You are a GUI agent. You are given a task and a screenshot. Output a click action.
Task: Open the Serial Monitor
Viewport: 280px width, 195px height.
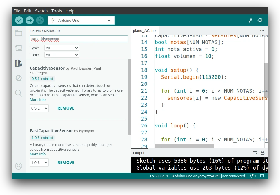click(261, 20)
